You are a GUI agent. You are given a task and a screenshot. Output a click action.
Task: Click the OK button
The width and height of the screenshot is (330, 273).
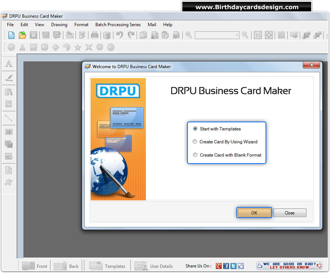(x=254, y=213)
